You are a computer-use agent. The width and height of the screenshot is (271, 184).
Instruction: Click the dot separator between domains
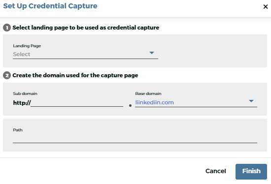pyautogui.click(x=130, y=105)
